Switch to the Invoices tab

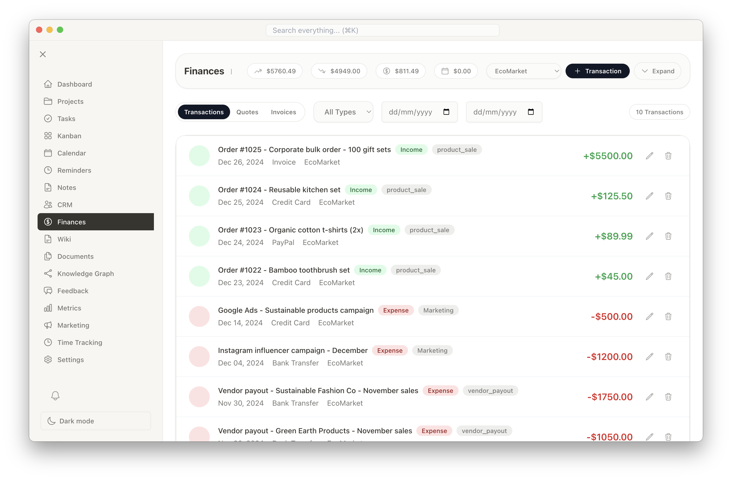(283, 112)
